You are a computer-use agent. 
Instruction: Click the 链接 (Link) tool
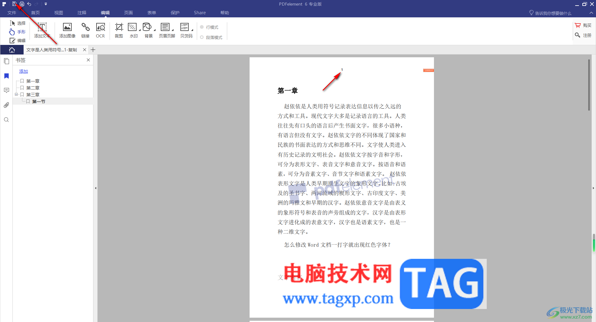(x=85, y=30)
